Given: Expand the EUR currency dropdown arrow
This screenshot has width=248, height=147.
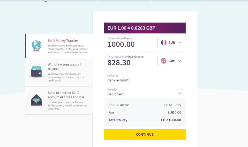Looking at the screenshot, I should (180, 43).
